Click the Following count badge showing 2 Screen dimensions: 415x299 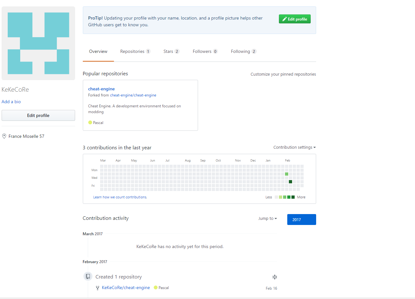pyautogui.click(x=254, y=51)
